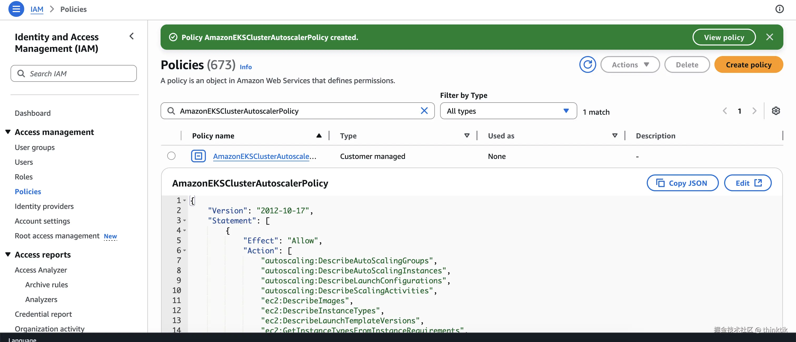Go to IAM breadcrumb link
The width and height of the screenshot is (796, 342).
click(37, 9)
